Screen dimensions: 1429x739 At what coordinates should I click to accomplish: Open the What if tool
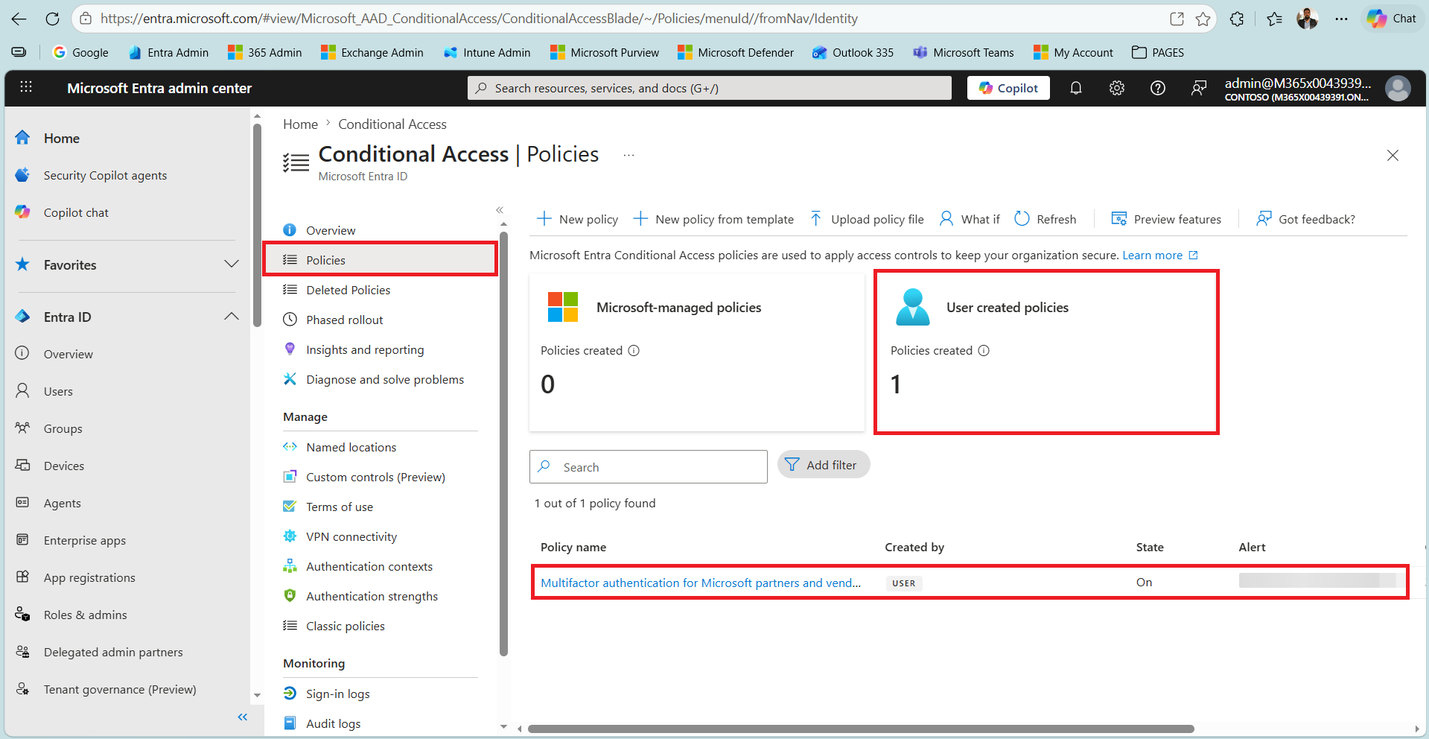[970, 219]
